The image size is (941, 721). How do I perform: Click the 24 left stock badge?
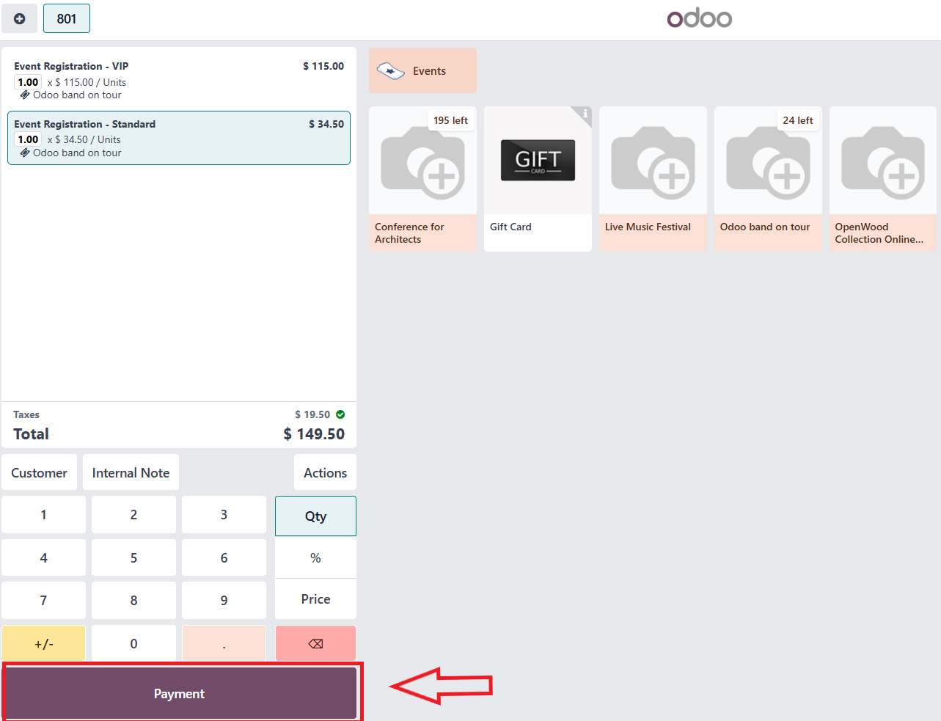coord(797,120)
